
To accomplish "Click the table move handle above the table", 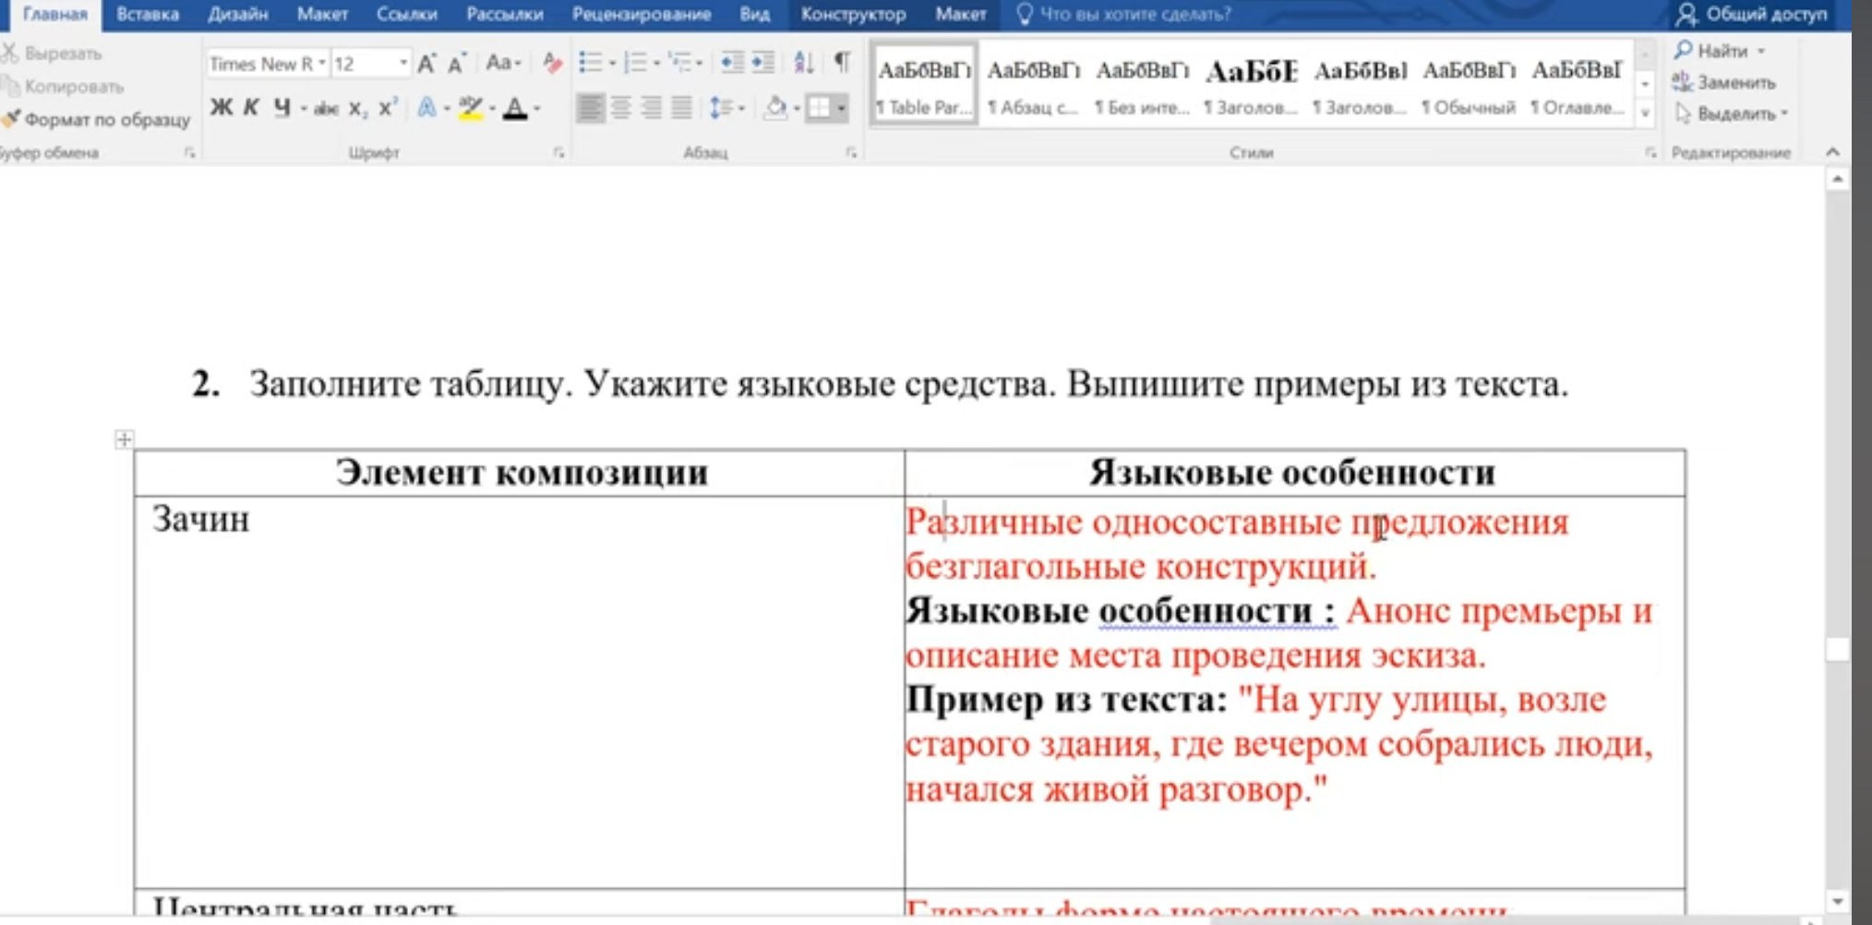I will 124,439.
